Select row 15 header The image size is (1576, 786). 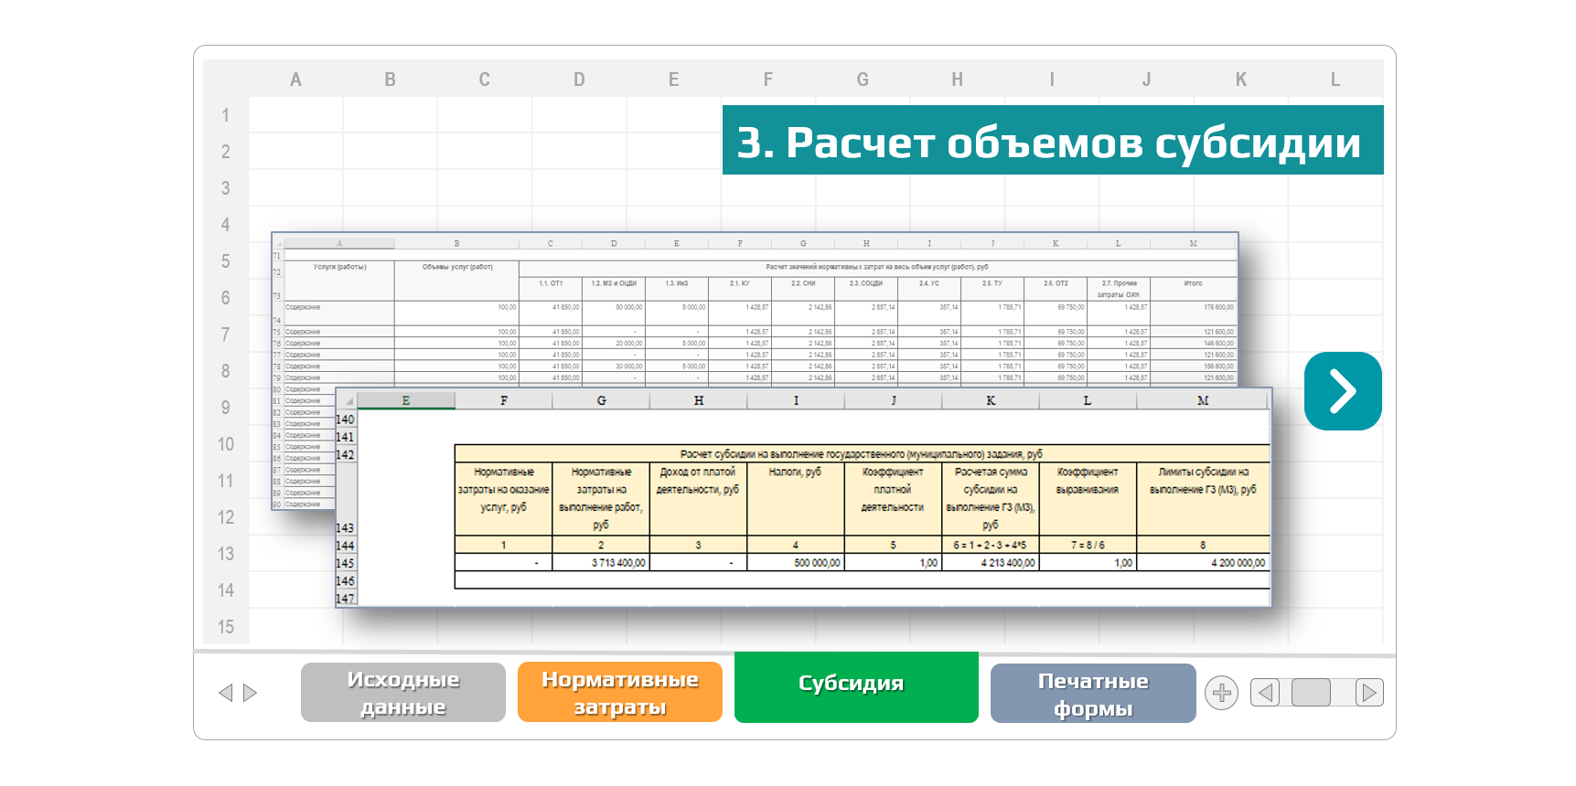click(225, 627)
